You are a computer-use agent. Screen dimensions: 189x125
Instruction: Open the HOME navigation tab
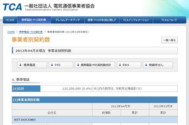click(x=10, y=20)
